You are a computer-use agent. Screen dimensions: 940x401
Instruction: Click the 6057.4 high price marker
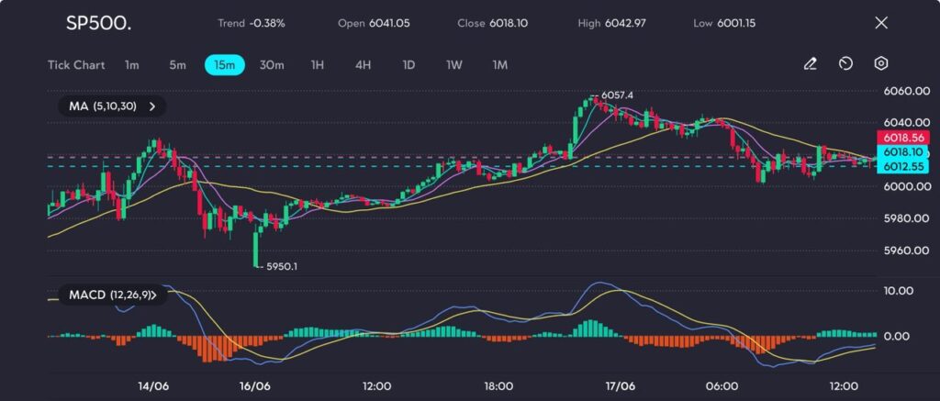pos(619,95)
